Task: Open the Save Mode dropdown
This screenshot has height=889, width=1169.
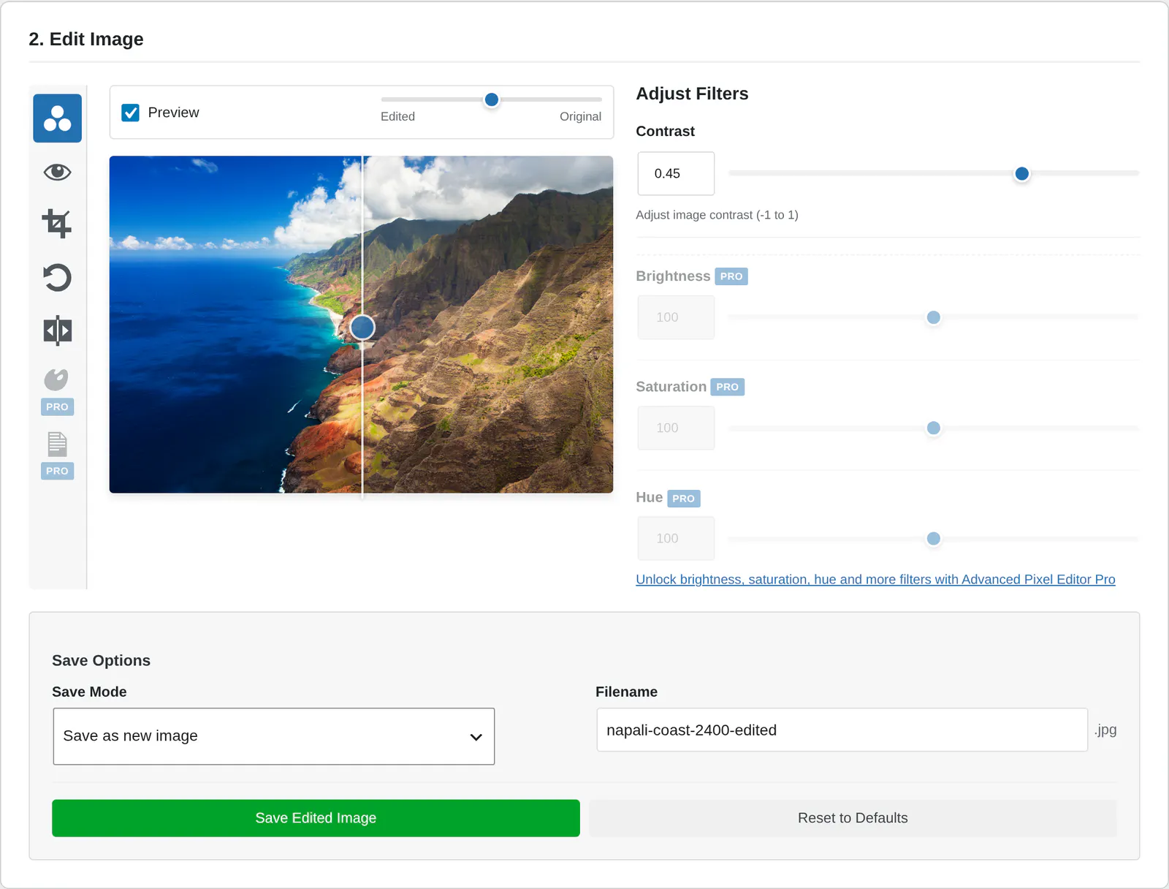Action: pos(274,736)
